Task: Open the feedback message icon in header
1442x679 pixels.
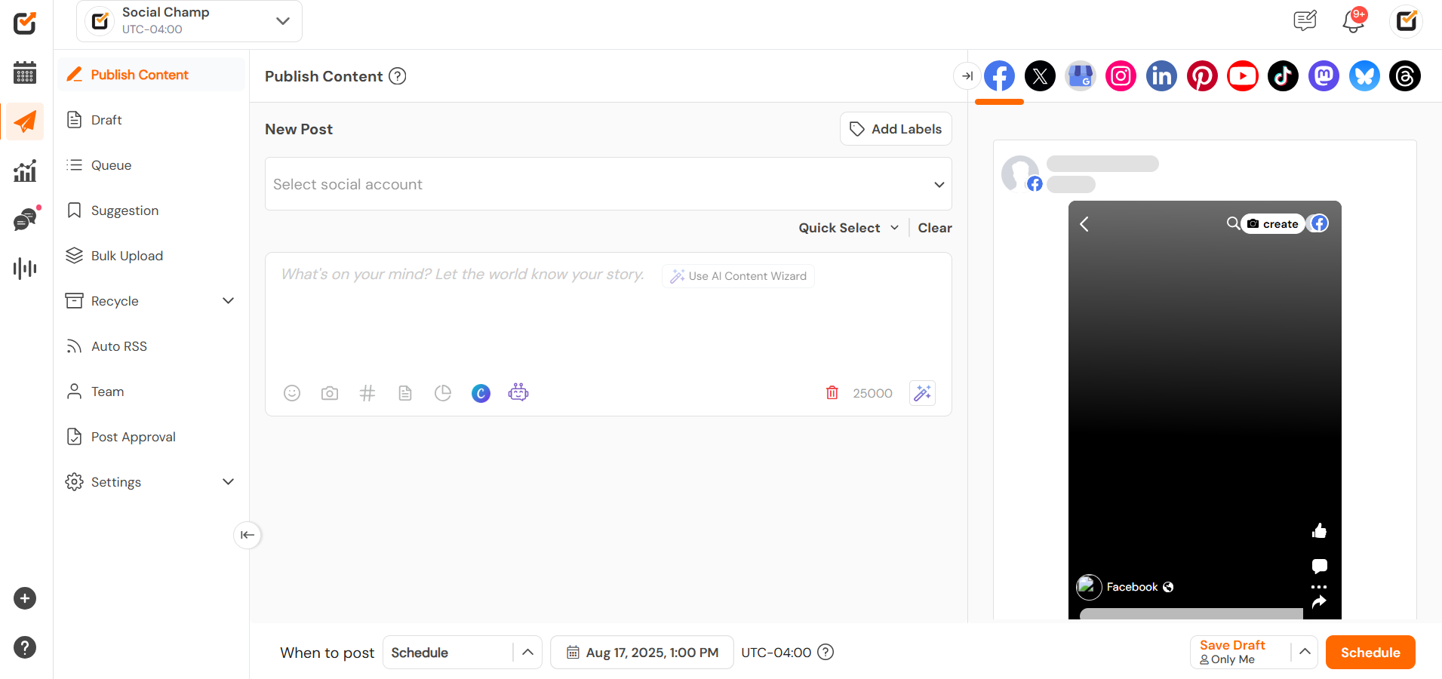Action: coord(1305,20)
